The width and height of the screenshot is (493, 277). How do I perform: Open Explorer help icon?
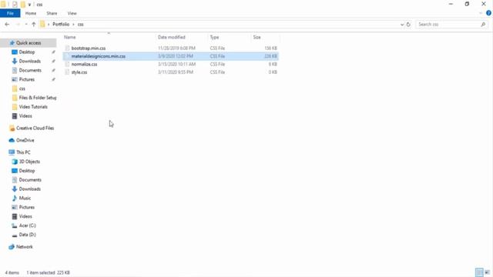click(488, 13)
